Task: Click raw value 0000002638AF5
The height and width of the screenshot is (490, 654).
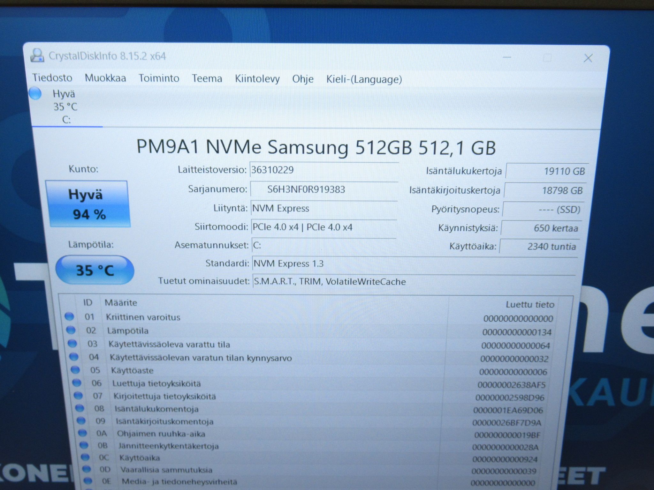Action: [x=512, y=385]
